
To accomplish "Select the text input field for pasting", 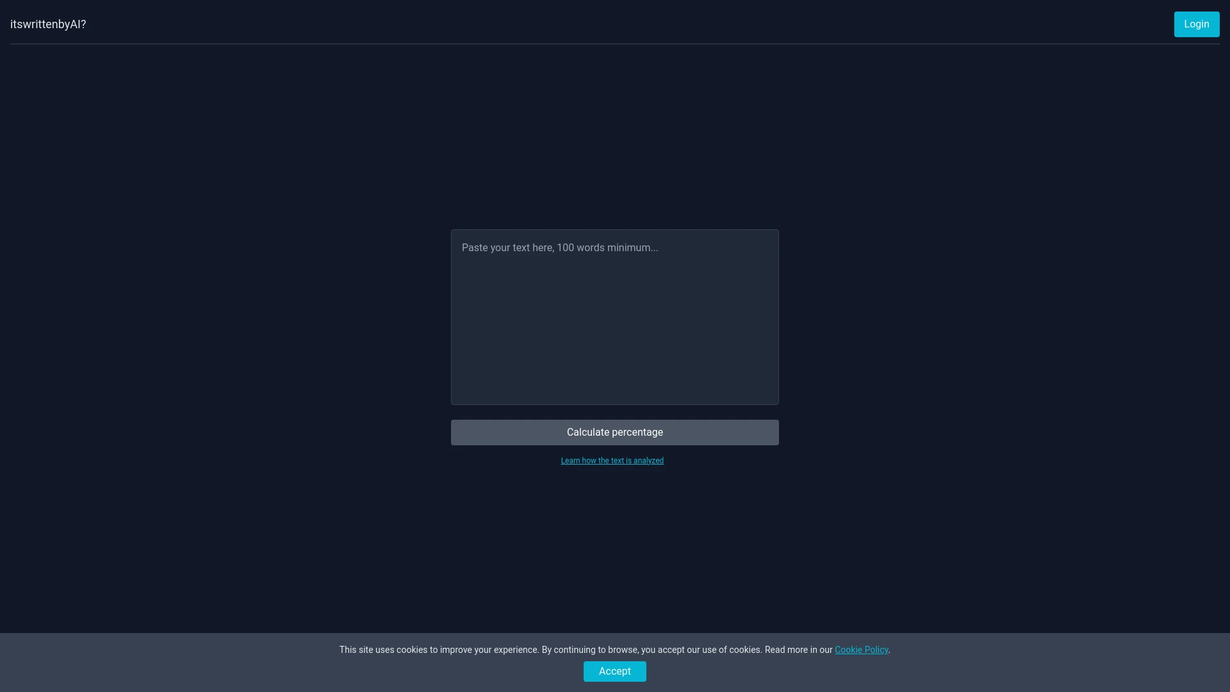I will [x=614, y=317].
